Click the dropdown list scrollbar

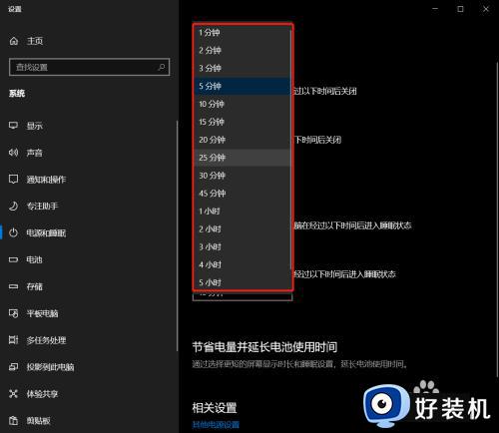290,150
